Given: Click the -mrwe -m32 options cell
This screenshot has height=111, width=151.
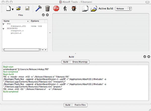Looking at the screenshot, I should tap(36, 26).
